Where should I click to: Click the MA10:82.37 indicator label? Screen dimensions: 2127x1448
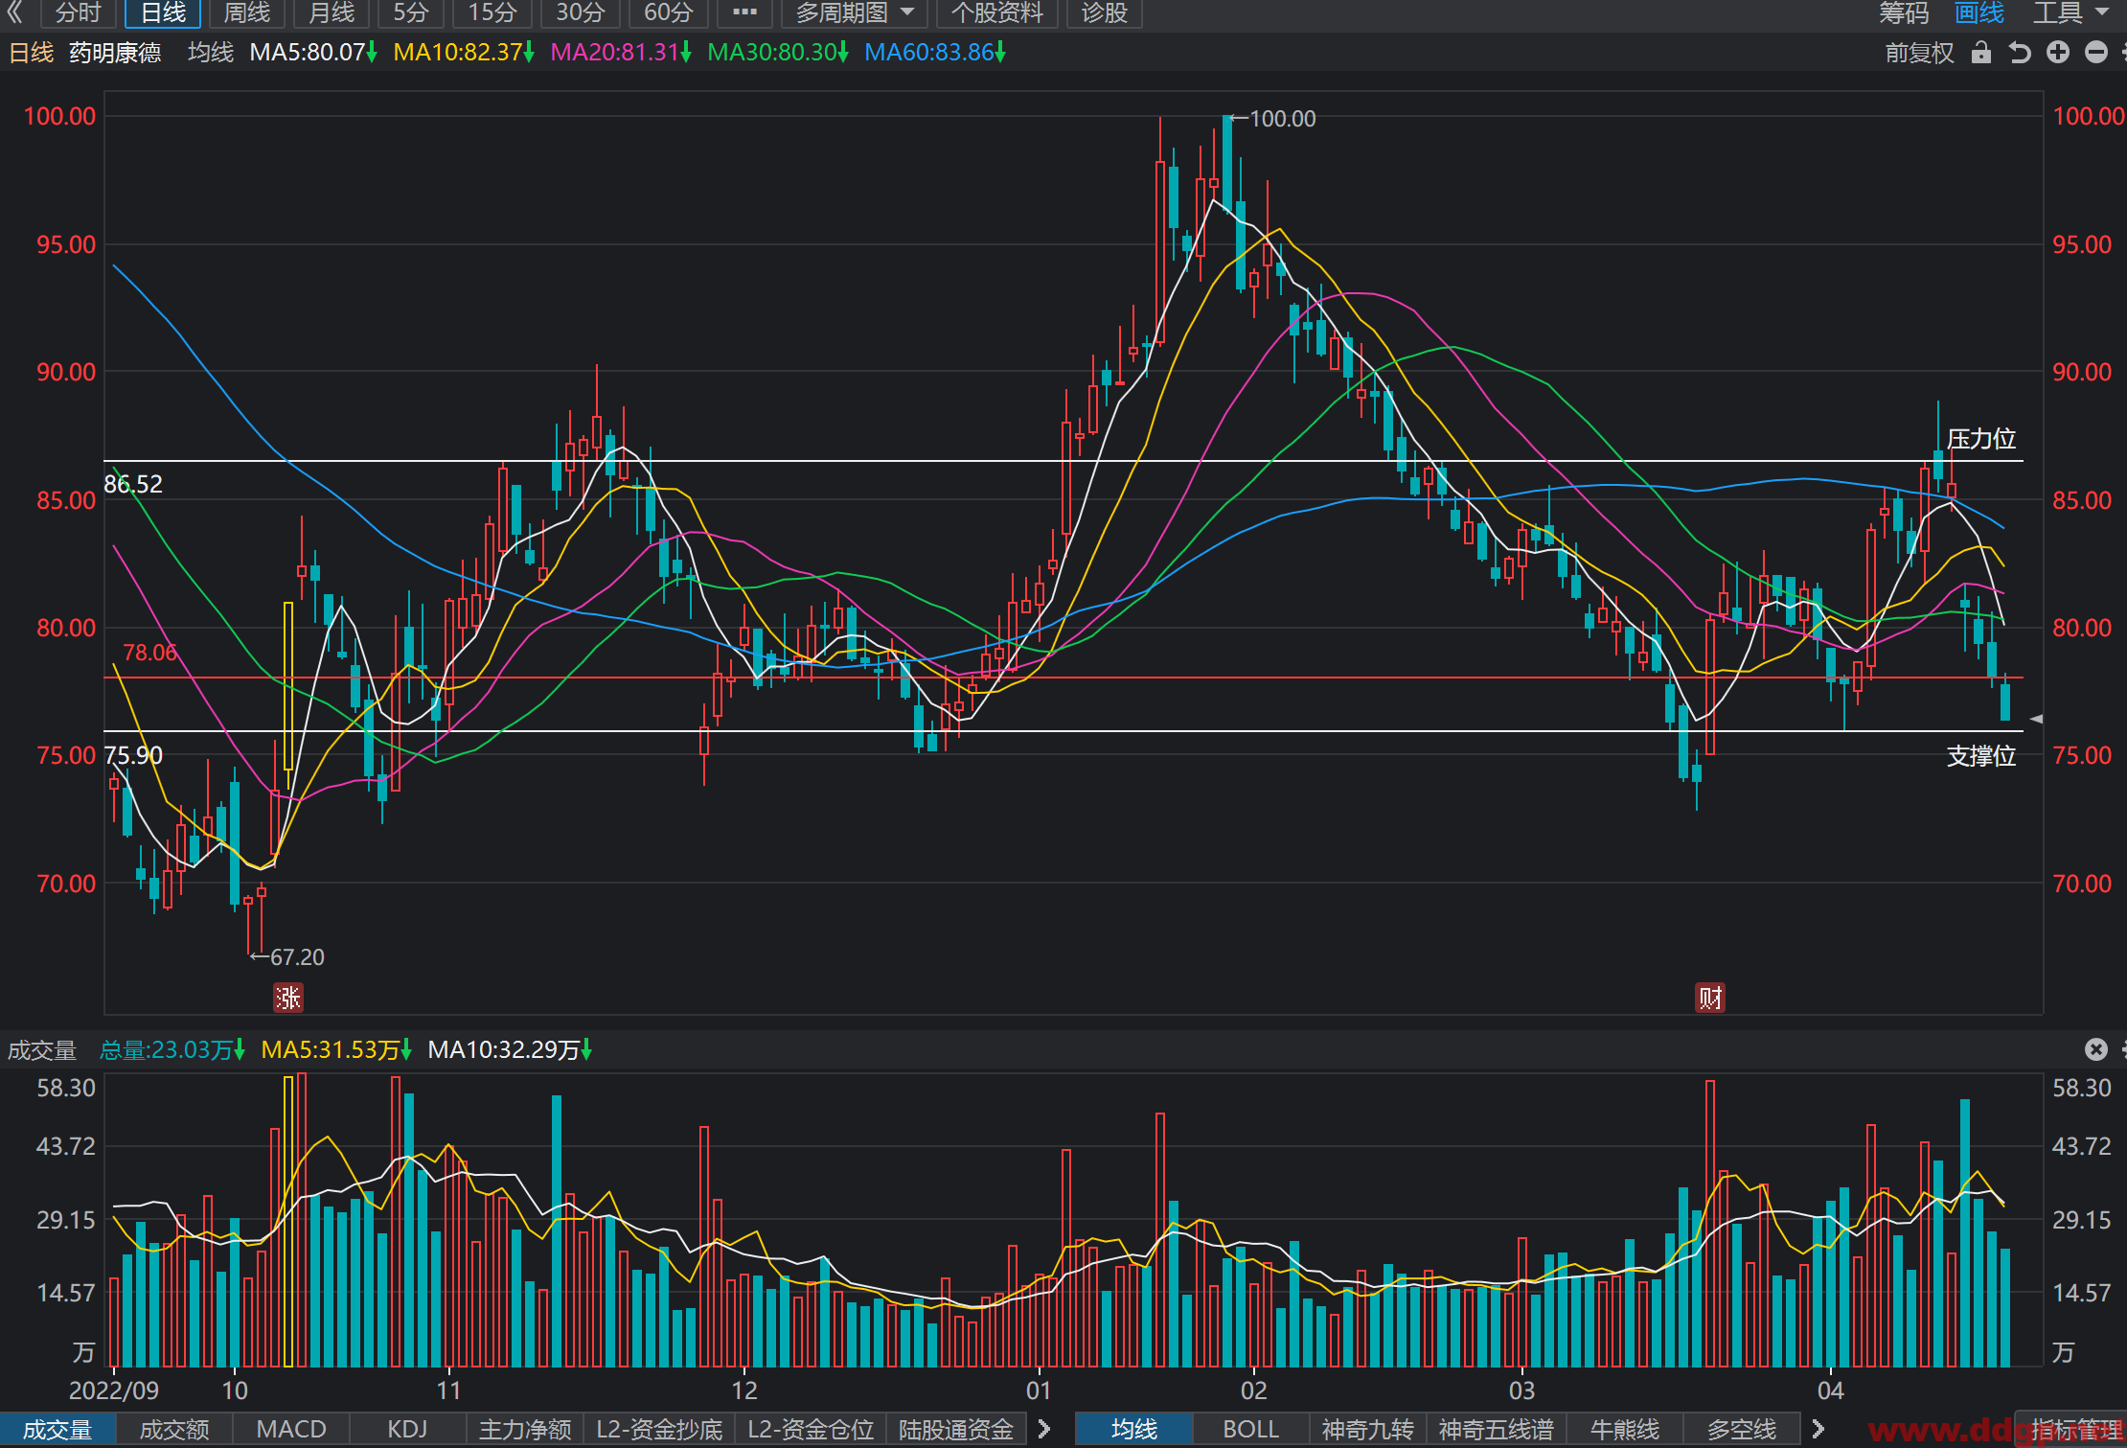[x=464, y=53]
